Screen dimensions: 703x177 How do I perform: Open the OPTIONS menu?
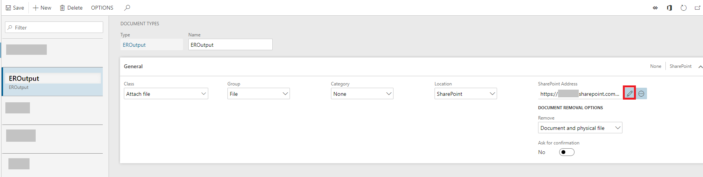coord(102,8)
